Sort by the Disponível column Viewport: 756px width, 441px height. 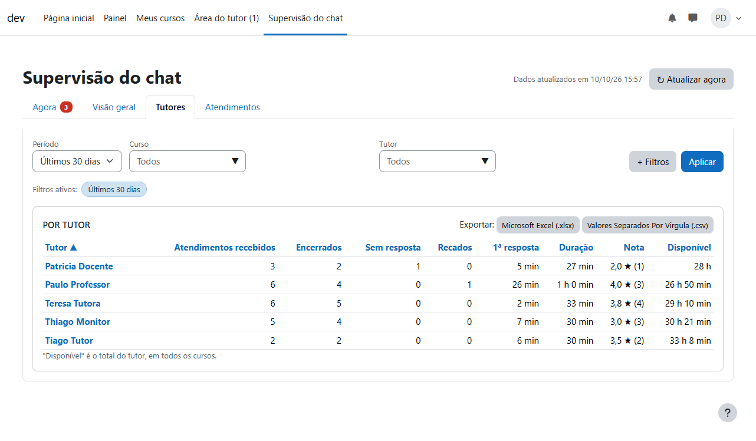[x=689, y=248]
